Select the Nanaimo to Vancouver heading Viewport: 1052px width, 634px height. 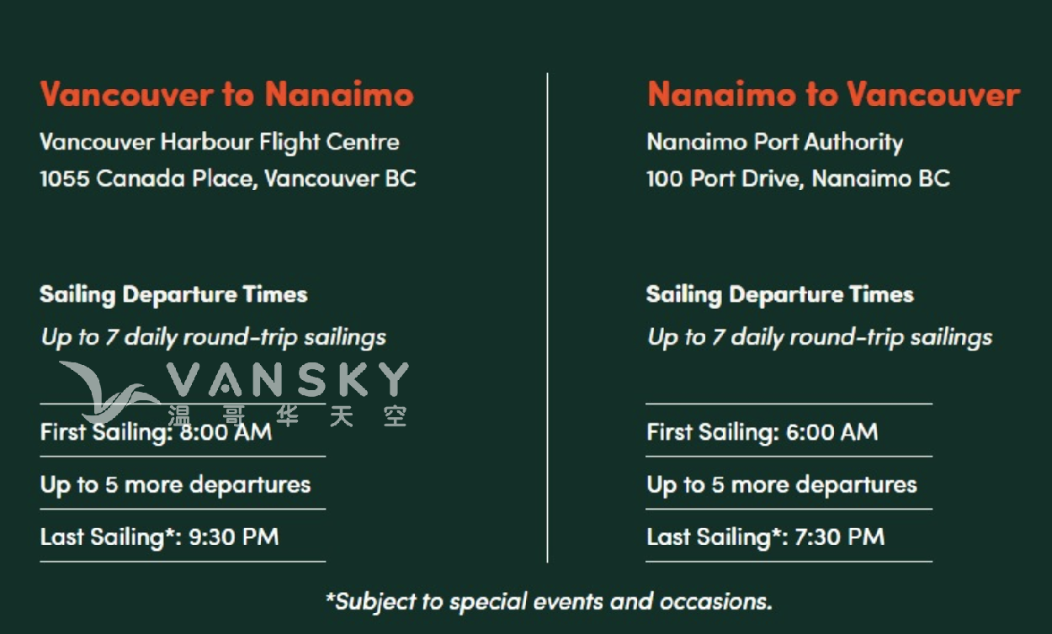[x=833, y=94]
